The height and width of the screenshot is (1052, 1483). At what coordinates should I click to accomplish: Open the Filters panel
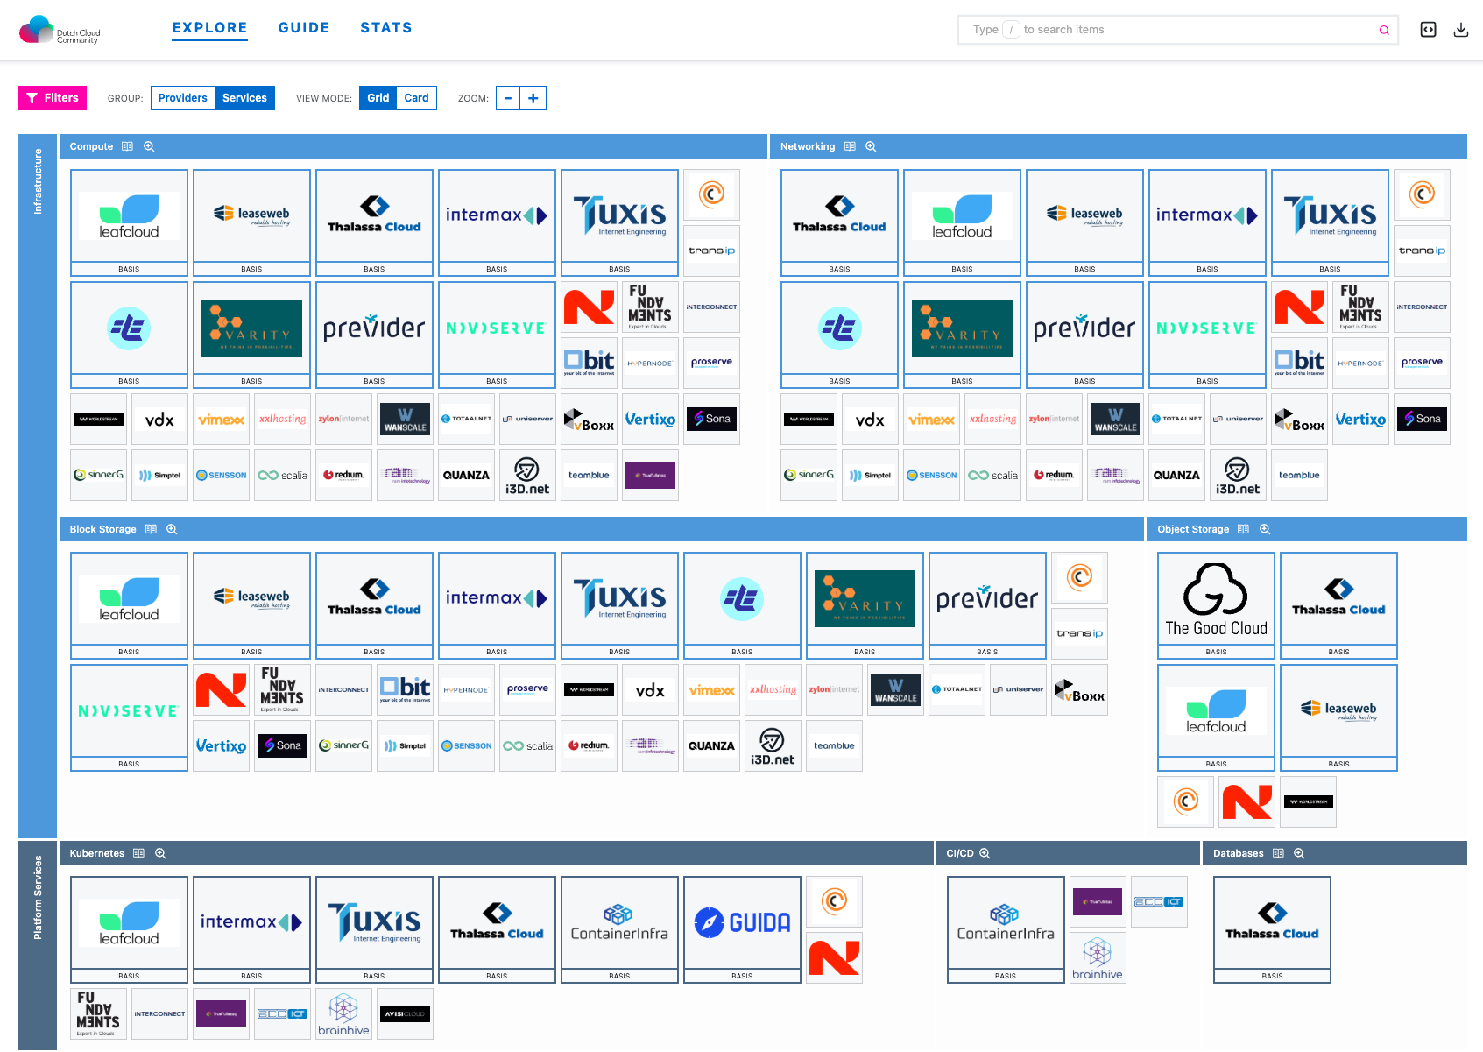pyautogui.click(x=52, y=97)
